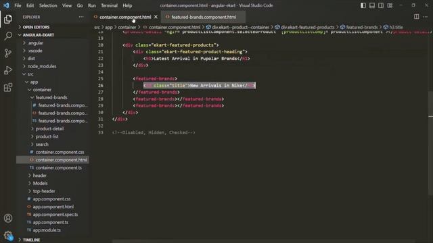Screen dimensions: 433x243
Task: Open the Run and Debug view
Action: click(8, 70)
